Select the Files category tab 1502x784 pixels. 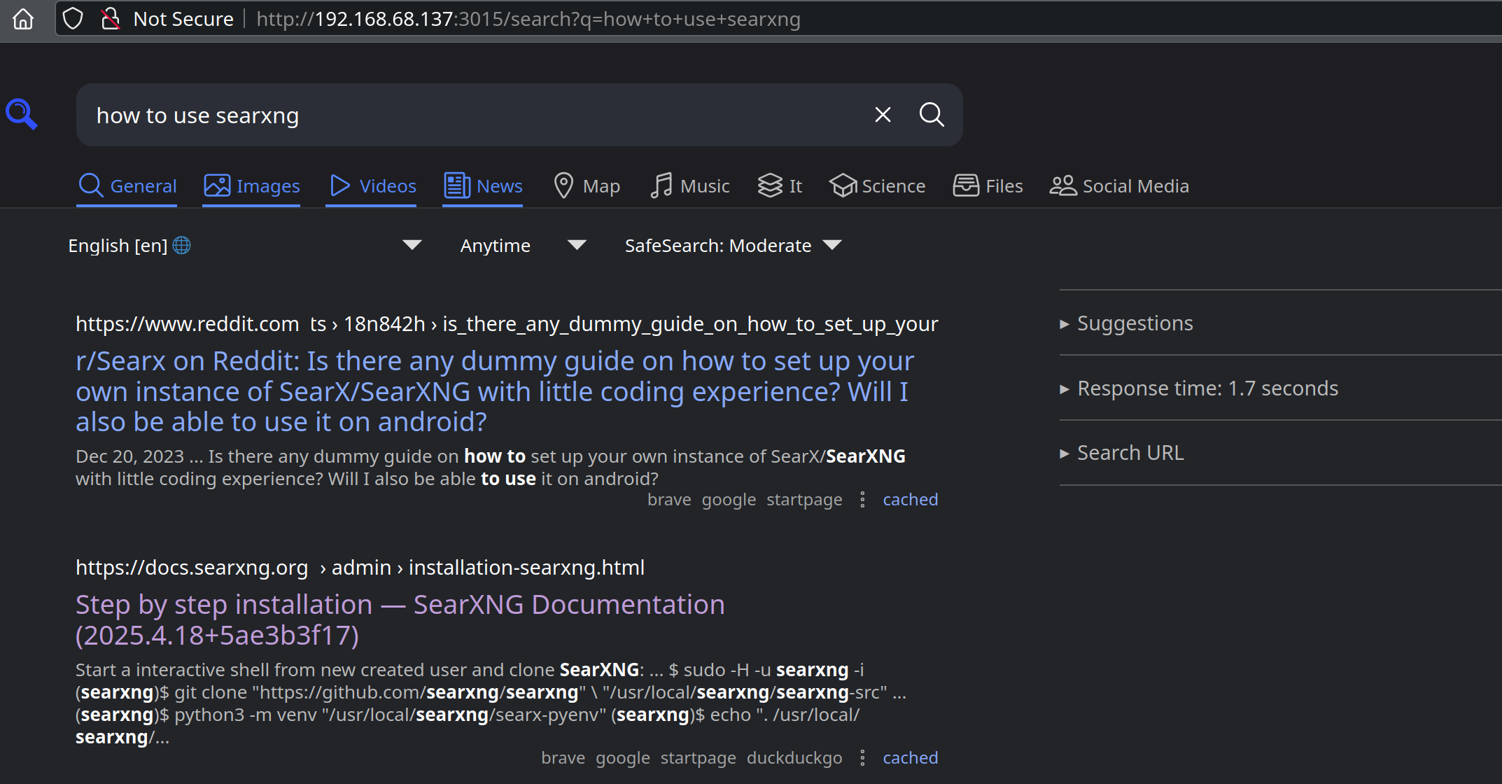pos(988,186)
